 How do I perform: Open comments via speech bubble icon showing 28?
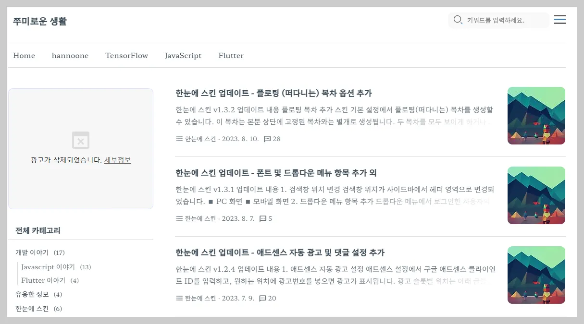point(267,139)
